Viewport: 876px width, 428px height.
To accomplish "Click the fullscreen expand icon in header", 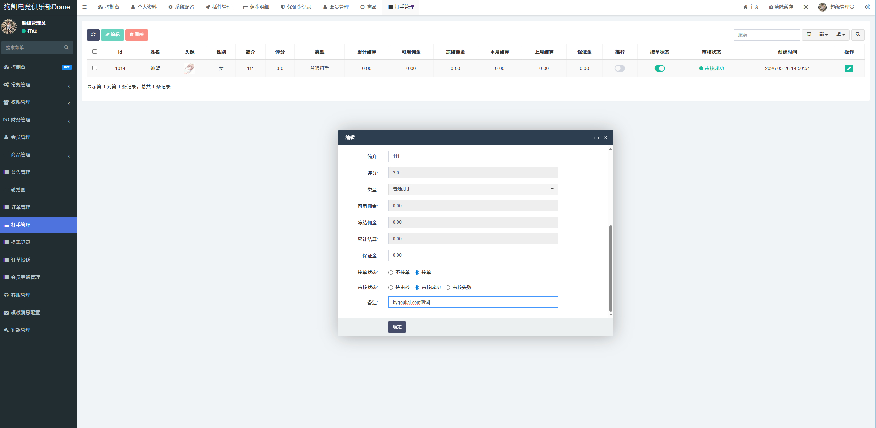I will click(x=806, y=7).
